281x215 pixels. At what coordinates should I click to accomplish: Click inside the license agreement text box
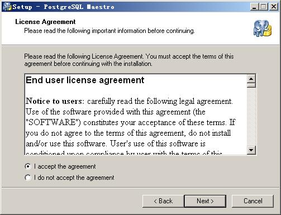coord(136,114)
